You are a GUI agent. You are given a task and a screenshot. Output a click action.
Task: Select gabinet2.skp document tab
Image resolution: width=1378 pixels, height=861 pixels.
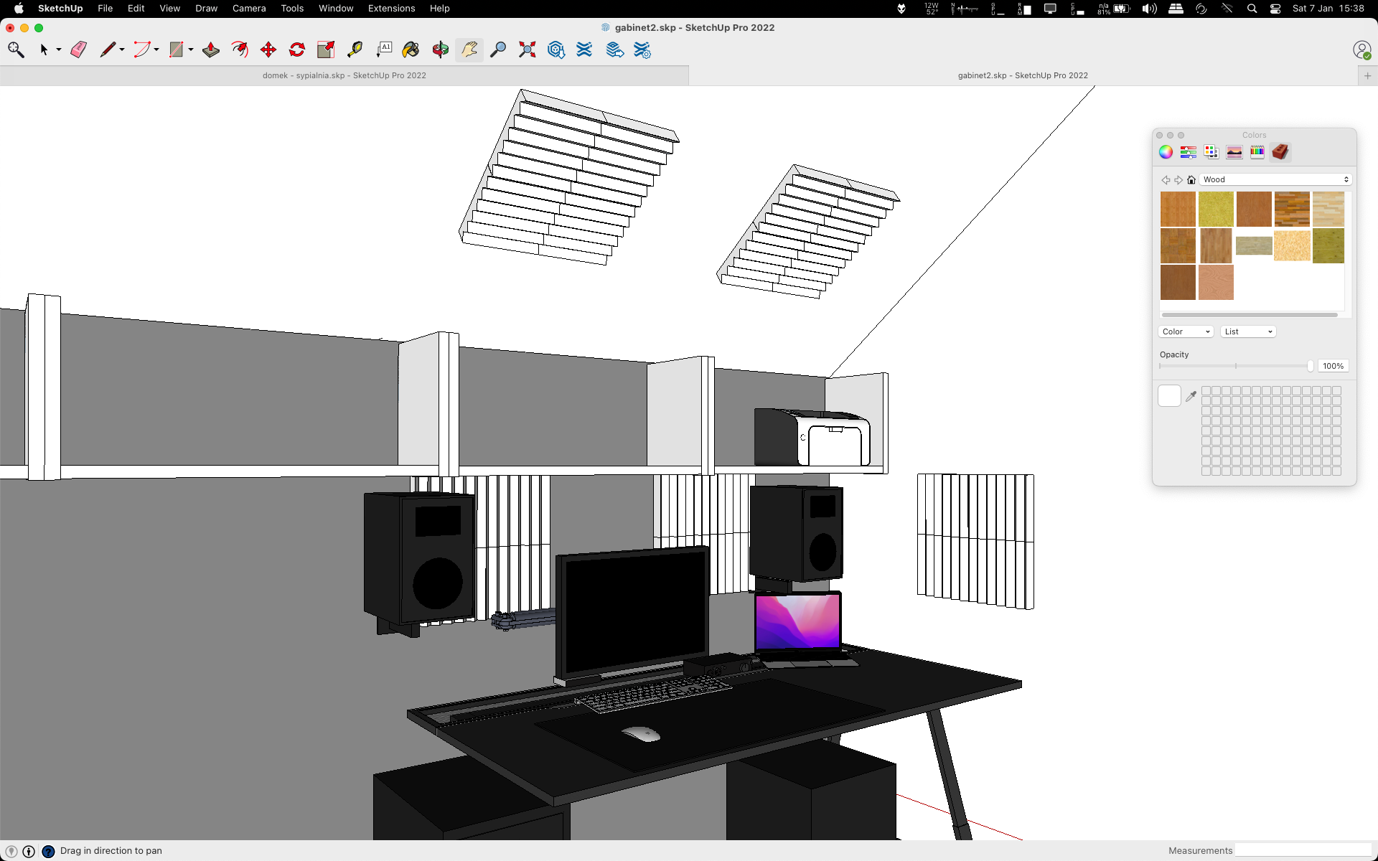[1023, 75]
